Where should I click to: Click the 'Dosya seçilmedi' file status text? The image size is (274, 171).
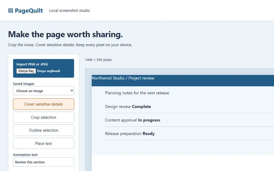tap(49, 71)
